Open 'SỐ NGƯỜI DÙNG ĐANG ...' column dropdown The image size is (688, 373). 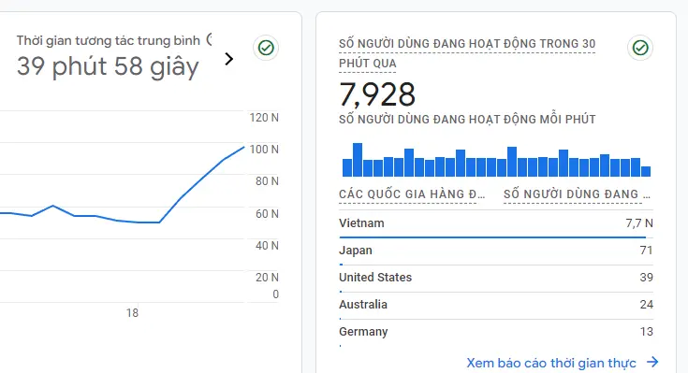tap(577, 194)
